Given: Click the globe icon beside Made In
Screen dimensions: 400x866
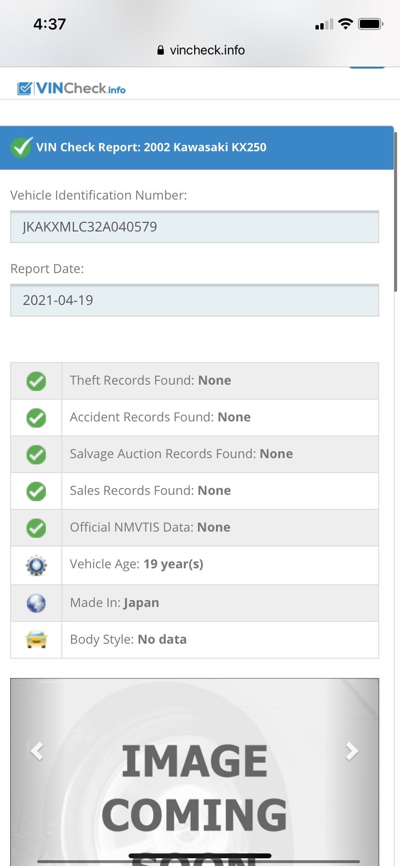Looking at the screenshot, I should (x=36, y=603).
